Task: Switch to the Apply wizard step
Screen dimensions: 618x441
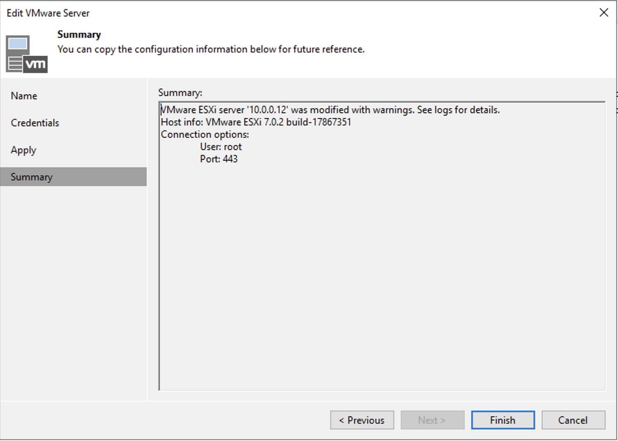Action: click(x=73, y=150)
